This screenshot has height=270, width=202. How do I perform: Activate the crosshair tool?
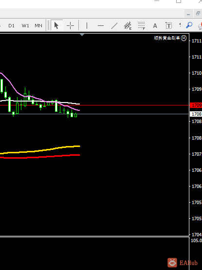click(x=70, y=26)
